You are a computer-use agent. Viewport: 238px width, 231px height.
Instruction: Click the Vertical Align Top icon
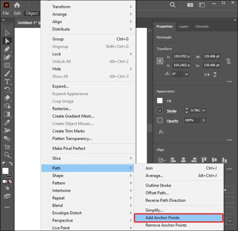click(204, 160)
